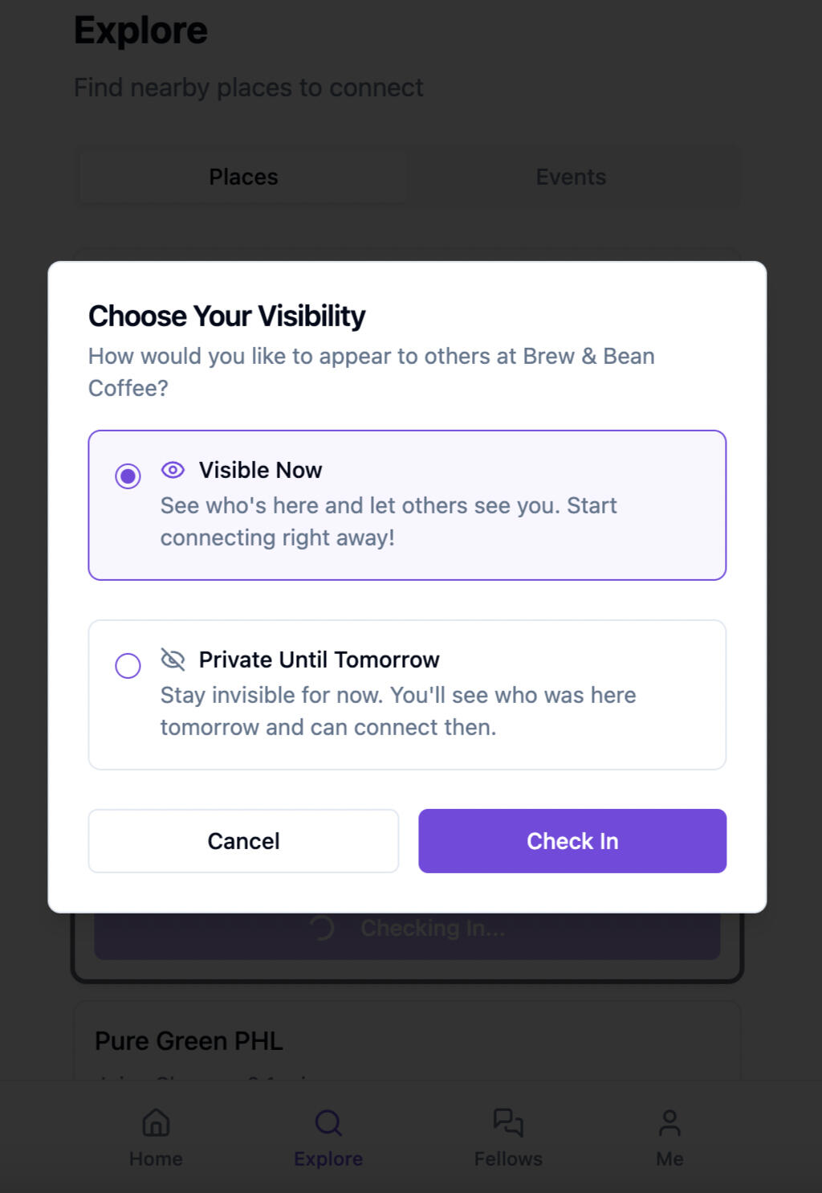Screen dimensions: 822x1193
Task: Switch to the Places tab
Action: point(243,177)
